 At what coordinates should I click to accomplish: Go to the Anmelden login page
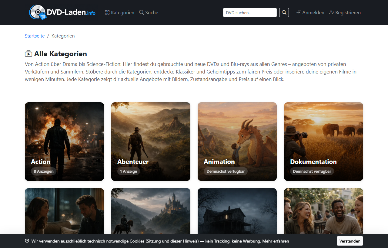310,12
